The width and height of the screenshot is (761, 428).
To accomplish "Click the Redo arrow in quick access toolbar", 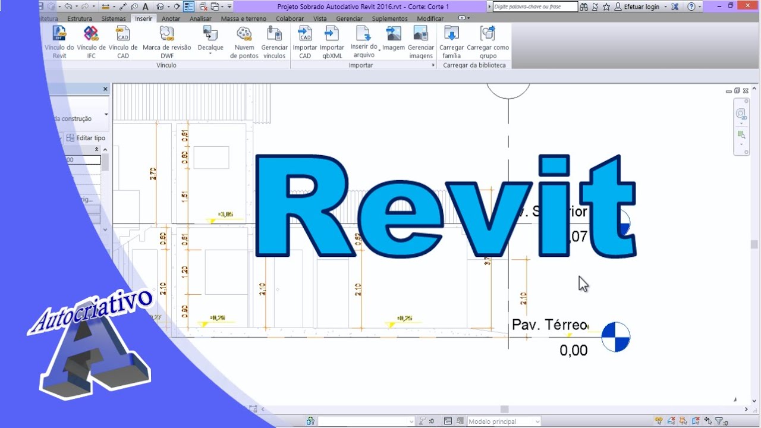I will [85, 7].
